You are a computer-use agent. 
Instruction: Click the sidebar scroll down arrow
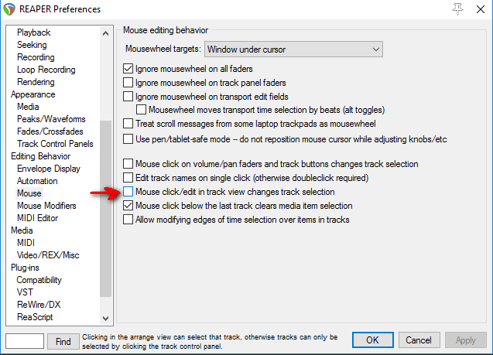[105, 318]
